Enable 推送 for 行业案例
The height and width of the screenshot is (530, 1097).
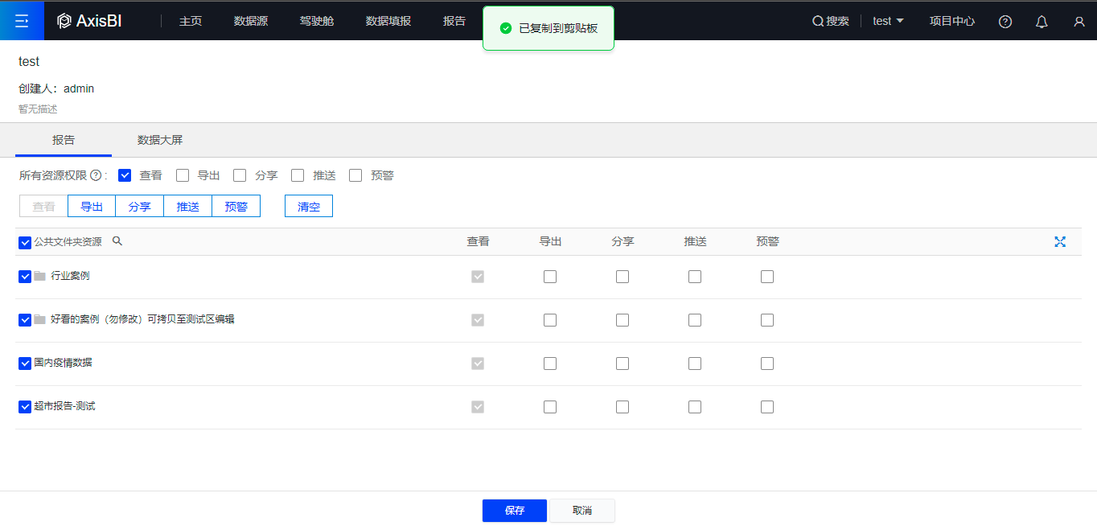pos(695,277)
